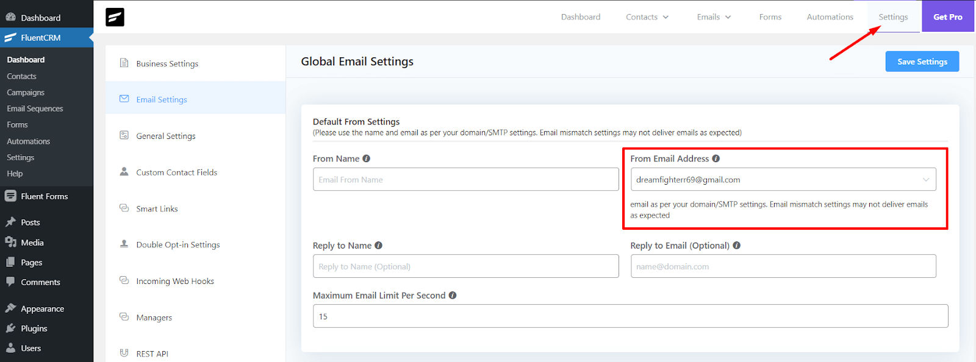
Task: Click the info icon beside From Name
Action: 366,158
